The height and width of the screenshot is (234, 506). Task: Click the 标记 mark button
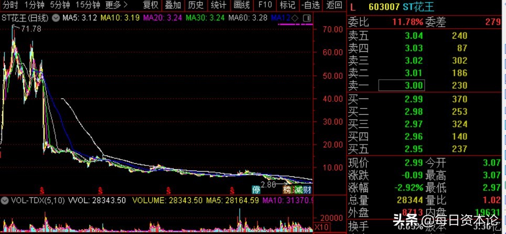tap(287, 5)
